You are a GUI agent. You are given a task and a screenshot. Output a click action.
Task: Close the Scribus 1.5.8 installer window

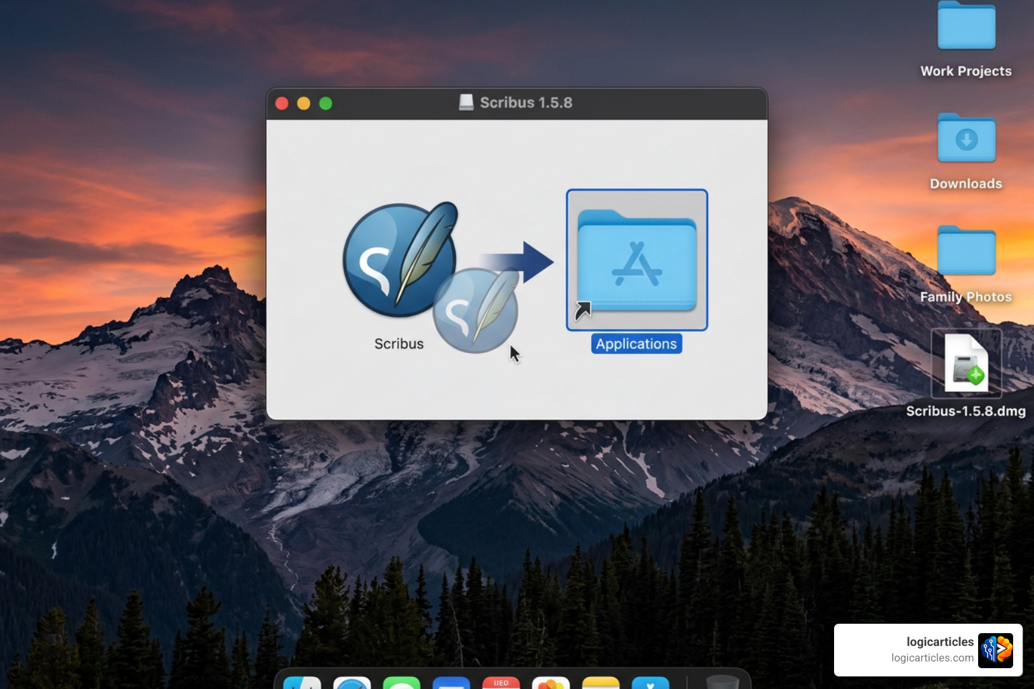[282, 103]
